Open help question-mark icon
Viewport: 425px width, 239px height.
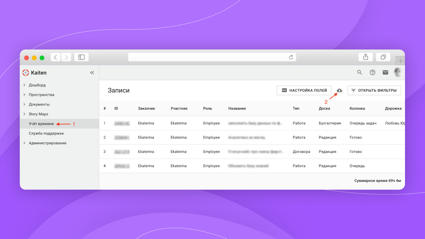pyautogui.click(x=372, y=72)
